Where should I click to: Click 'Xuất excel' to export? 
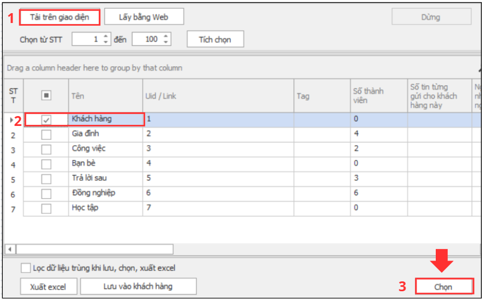(48, 287)
